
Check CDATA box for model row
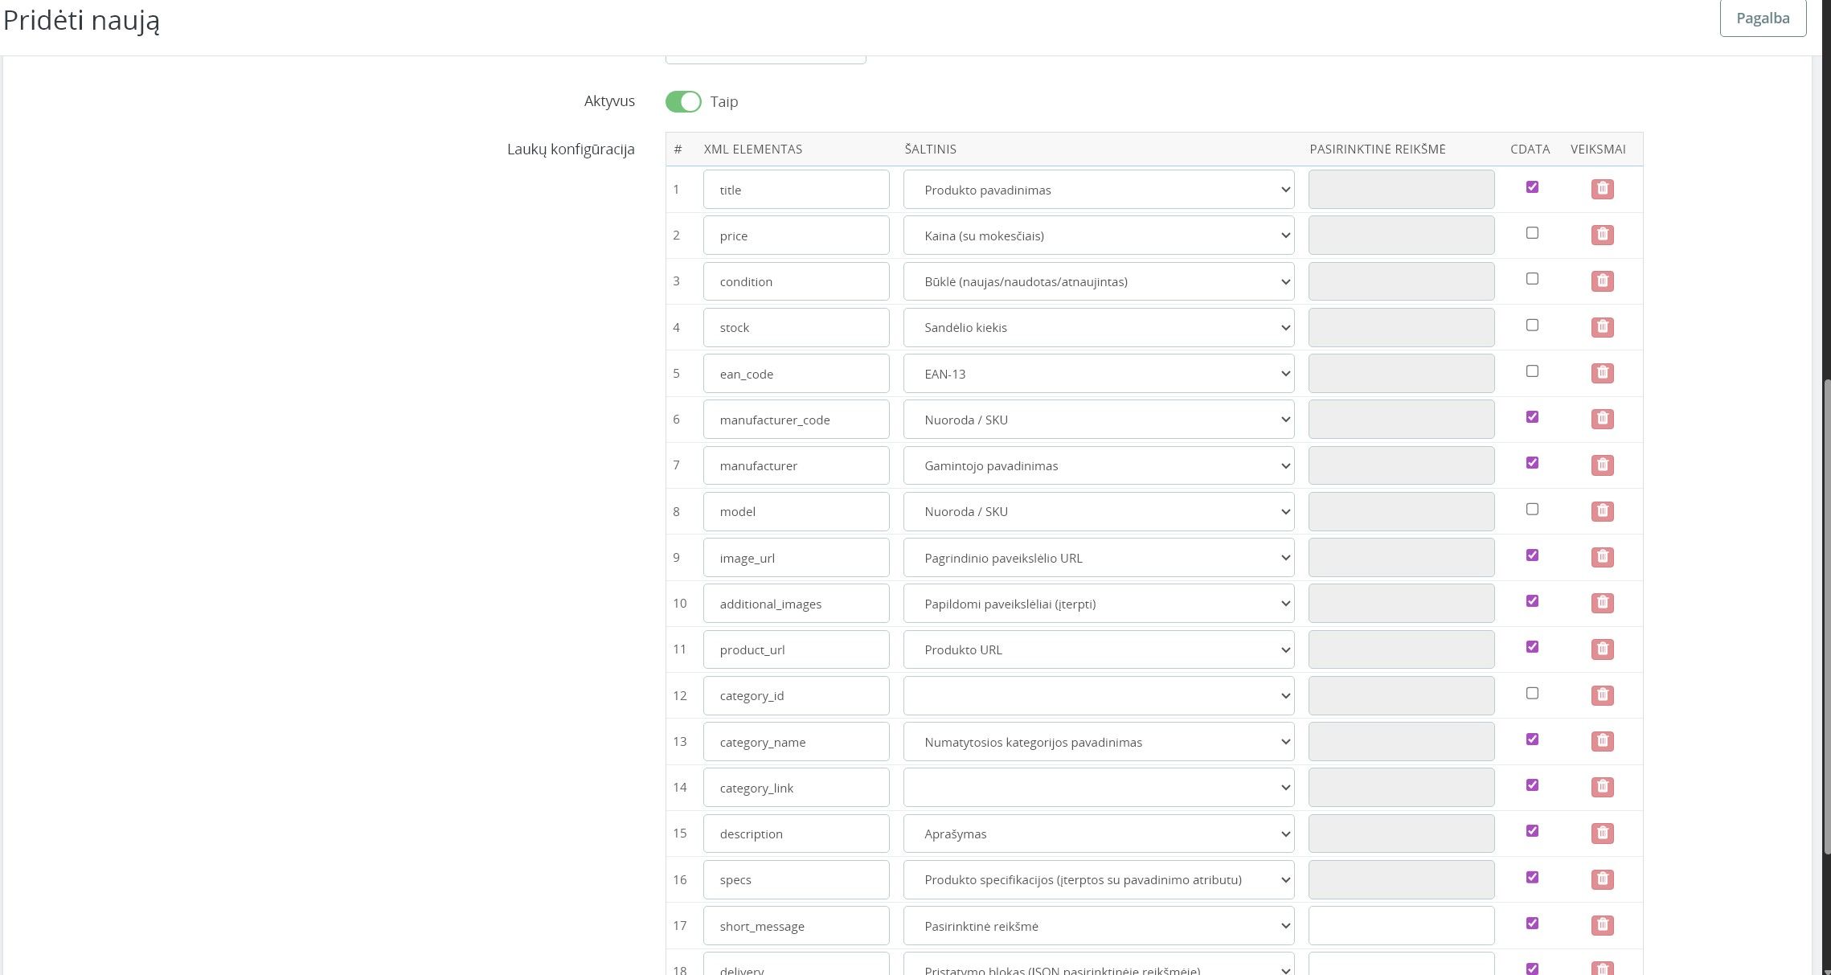pos(1532,510)
